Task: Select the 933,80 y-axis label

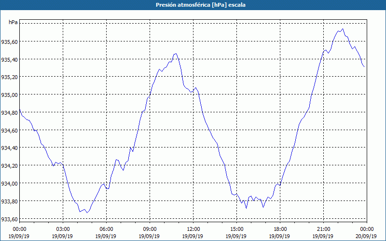Action: pyautogui.click(x=9, y=201)
